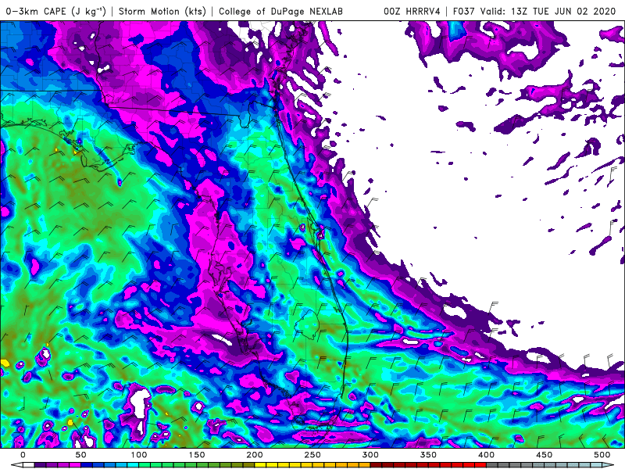Viewport: 625px width, 469px height.
Task: Click the right arrow end of the color bar
Action: point(609,465)
